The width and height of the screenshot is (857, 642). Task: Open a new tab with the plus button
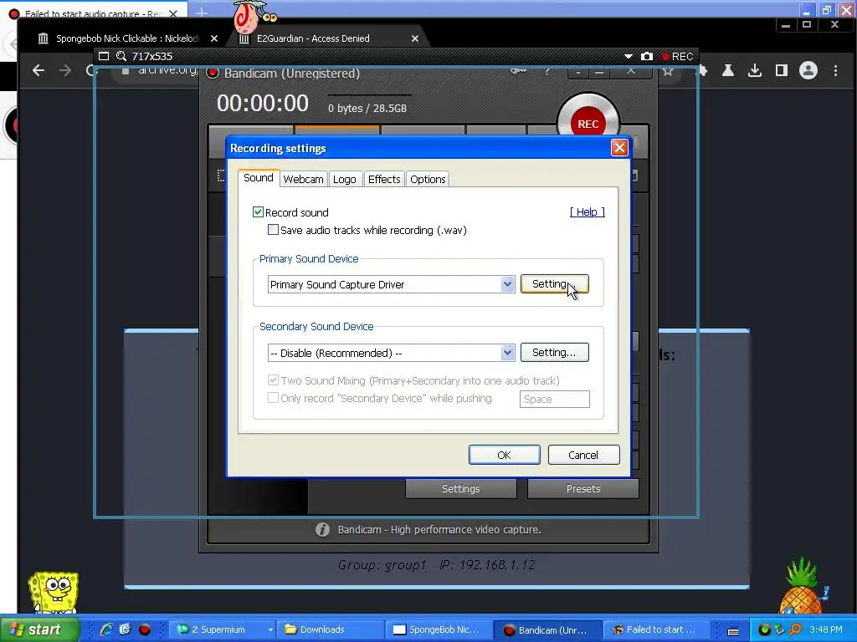(x=202, y=12)
